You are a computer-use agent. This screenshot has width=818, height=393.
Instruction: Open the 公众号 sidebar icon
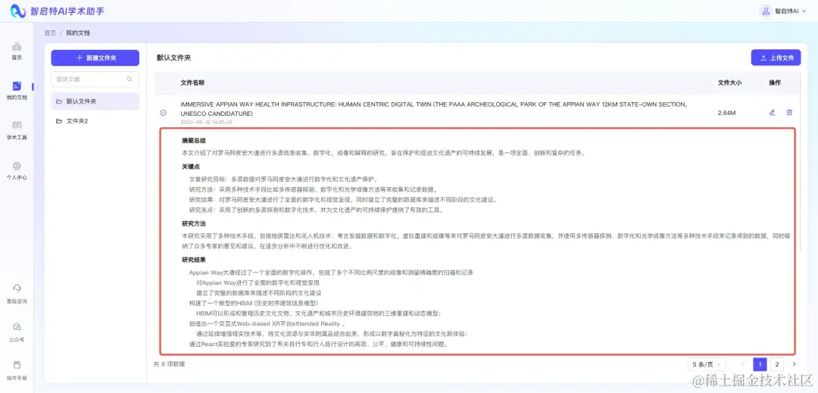pyautogui.click(x=17, y=327)
